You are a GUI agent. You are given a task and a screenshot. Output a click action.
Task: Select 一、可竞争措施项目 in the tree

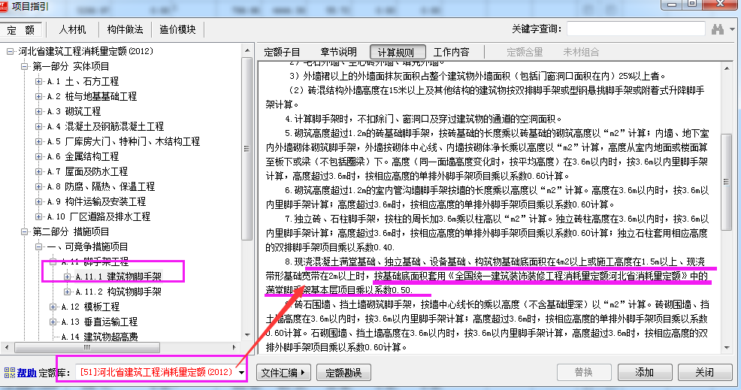click(x=87, y=246)
